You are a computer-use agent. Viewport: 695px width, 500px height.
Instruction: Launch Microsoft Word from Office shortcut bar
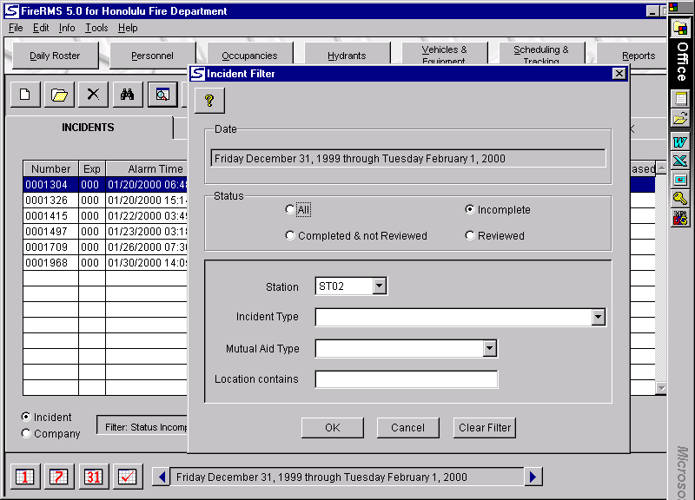tap(680, 141)
